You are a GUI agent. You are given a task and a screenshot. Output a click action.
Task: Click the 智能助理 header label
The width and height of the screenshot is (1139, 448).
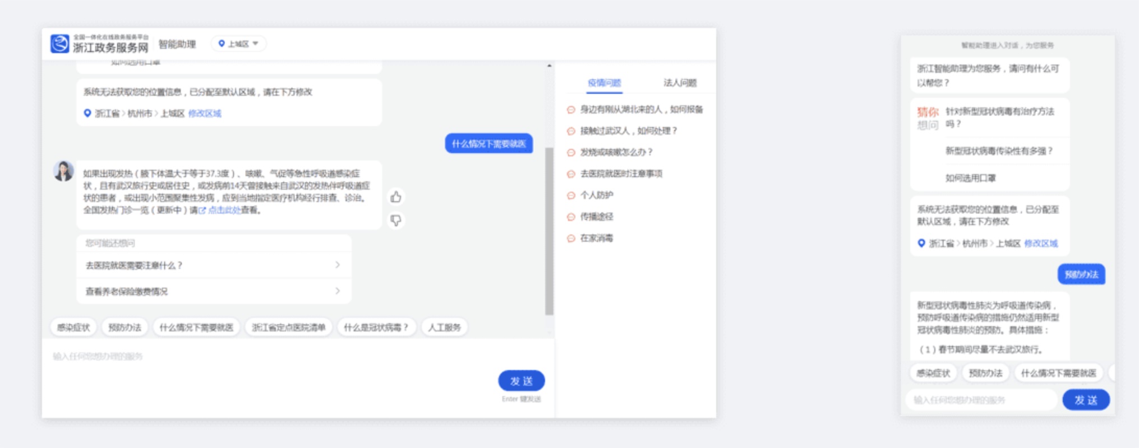tap(177, 44)
